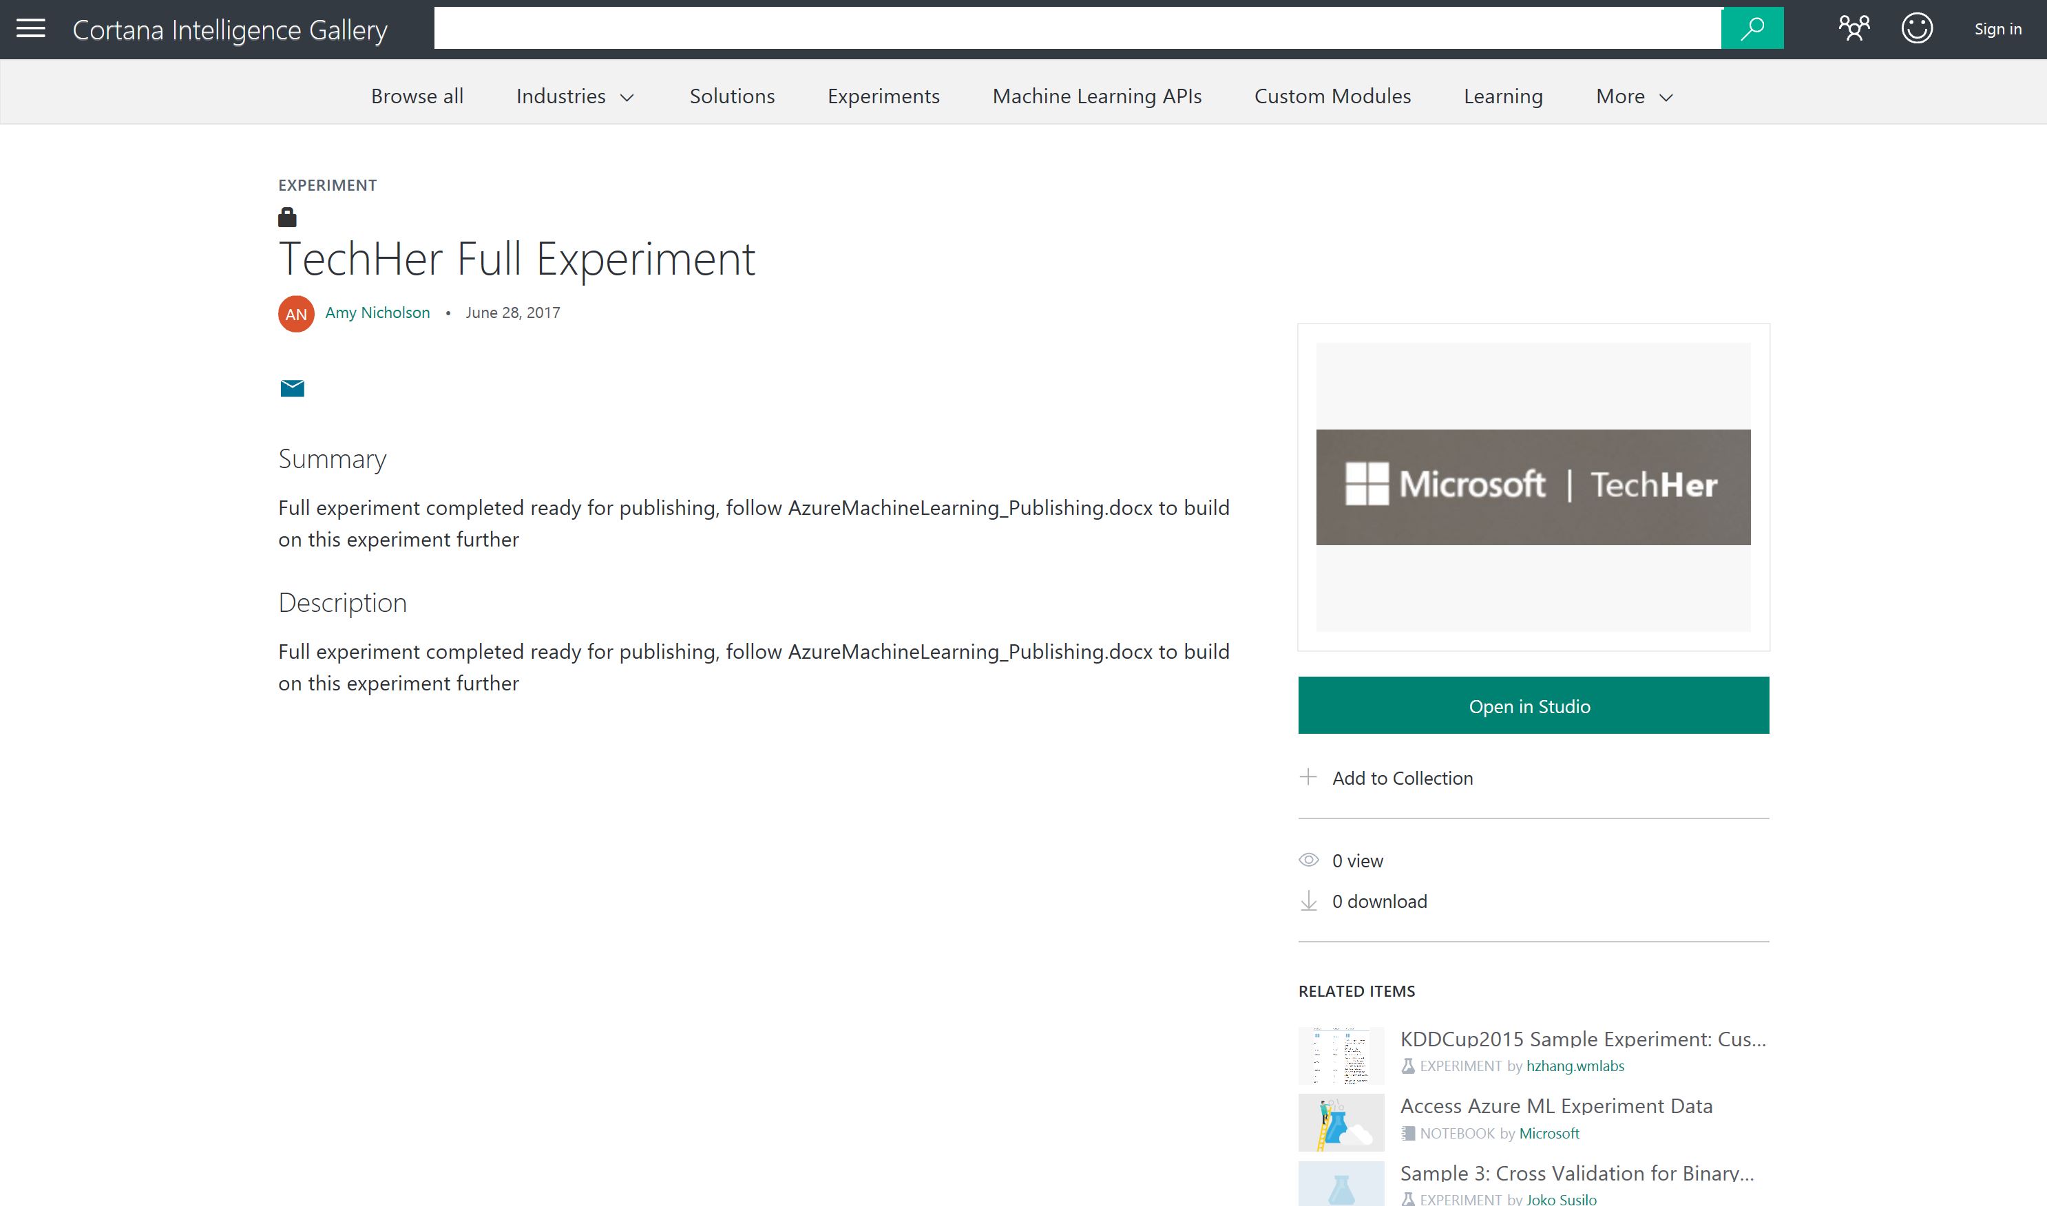Open the community people icon
This screenshot has width=2047, height=1206.
click(1854, 28)
